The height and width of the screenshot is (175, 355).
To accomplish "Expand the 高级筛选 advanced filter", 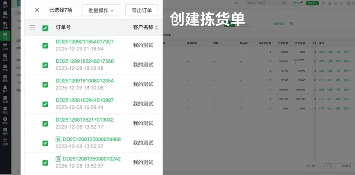I will [279, 24].
